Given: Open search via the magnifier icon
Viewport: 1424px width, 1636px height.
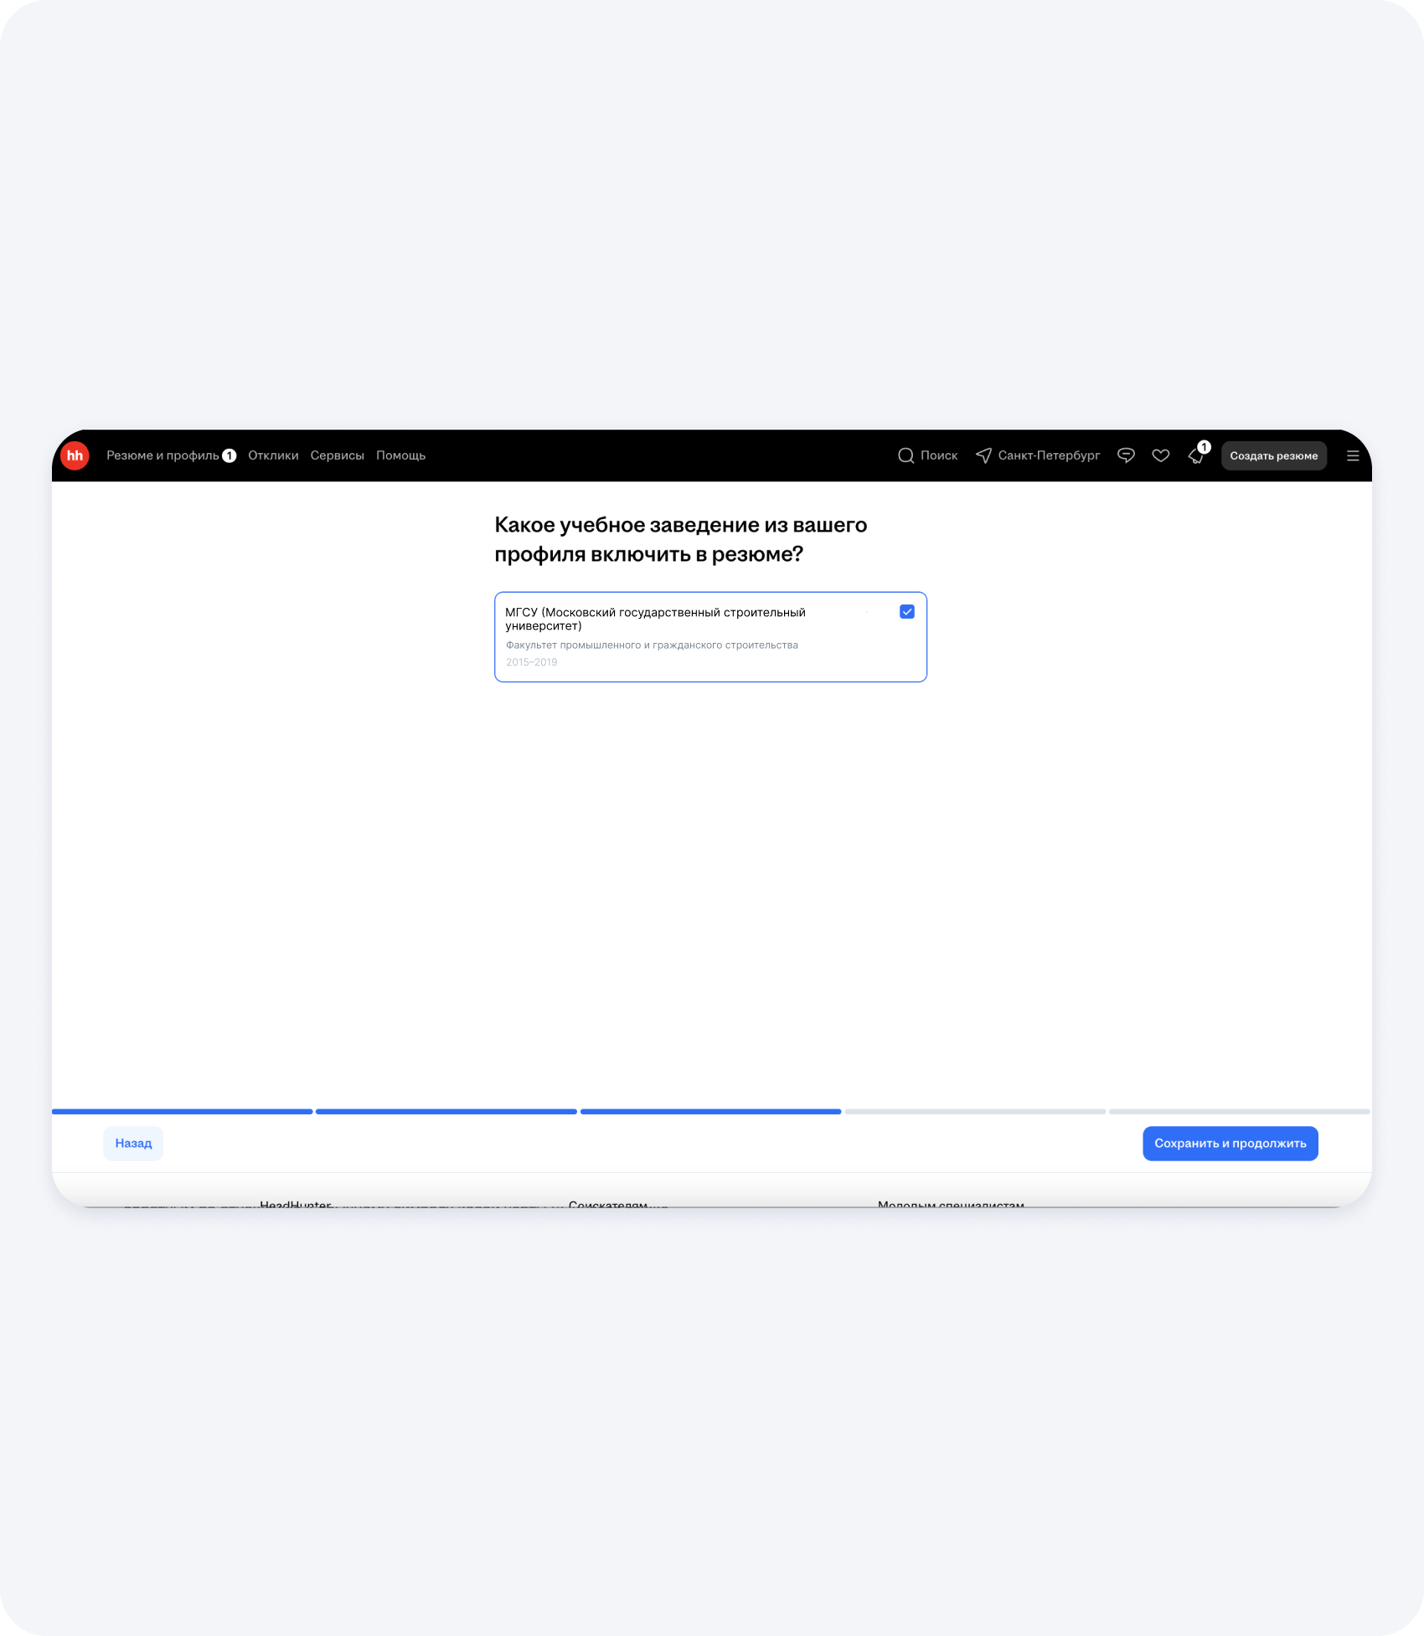Looking at the screenshot, I should [x=905, y=455].
